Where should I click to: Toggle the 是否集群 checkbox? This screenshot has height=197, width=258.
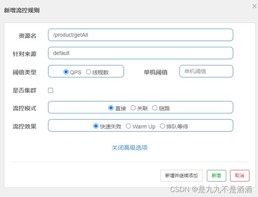point(50,90)
